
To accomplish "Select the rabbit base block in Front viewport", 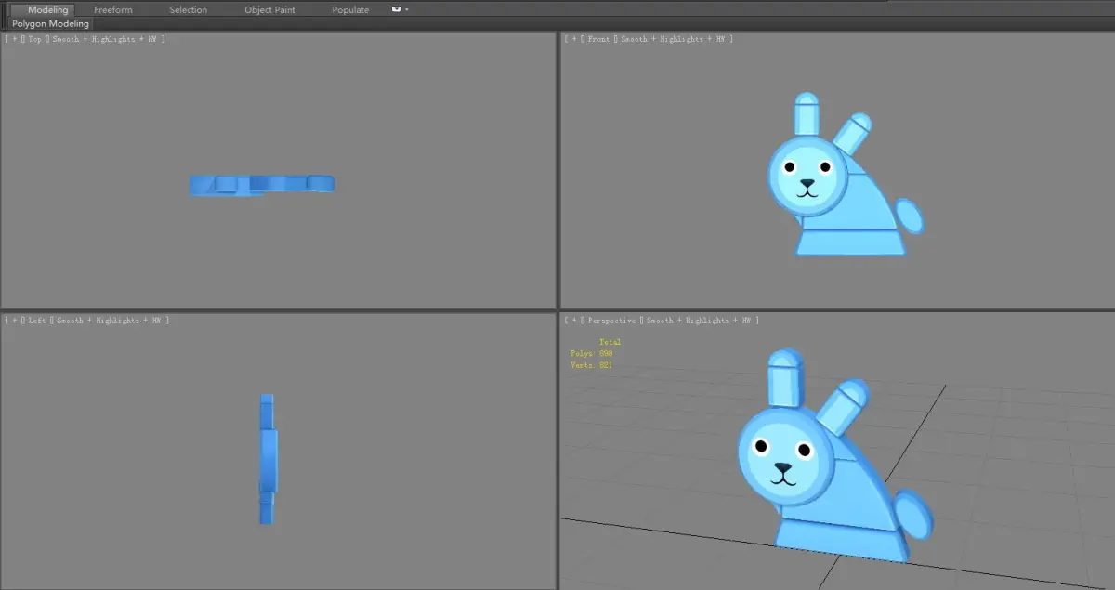I will coord(851,243).
